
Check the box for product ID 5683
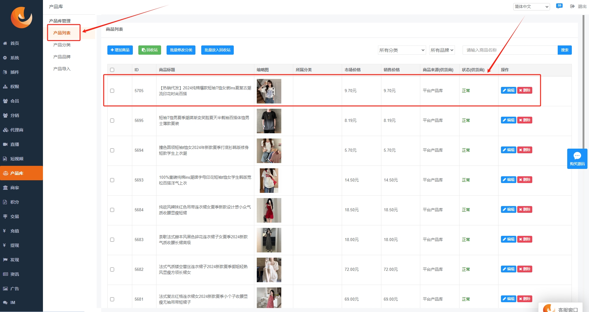112,240
